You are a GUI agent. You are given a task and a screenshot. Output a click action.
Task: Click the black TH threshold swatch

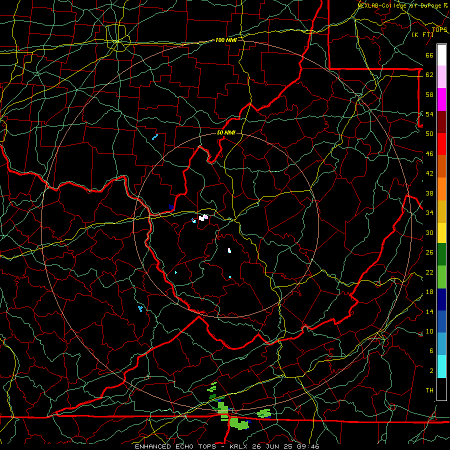441,388
